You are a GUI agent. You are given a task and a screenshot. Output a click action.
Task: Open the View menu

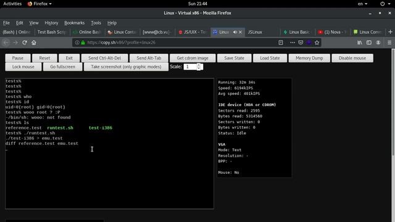tap(34, 23)
